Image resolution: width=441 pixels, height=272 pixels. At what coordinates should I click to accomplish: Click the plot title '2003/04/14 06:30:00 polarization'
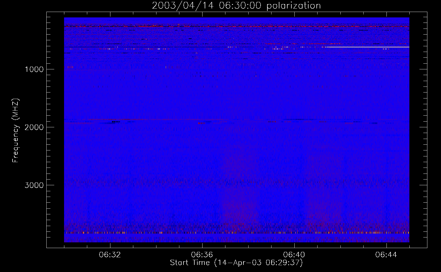point(236,6)
